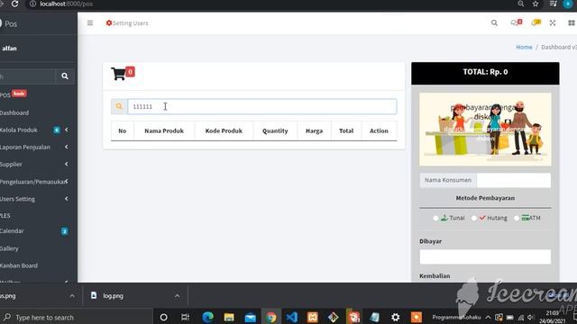Click orange search icon beside product field
The height and width of the screenshot is (324, 577).
tap(119, 106)
